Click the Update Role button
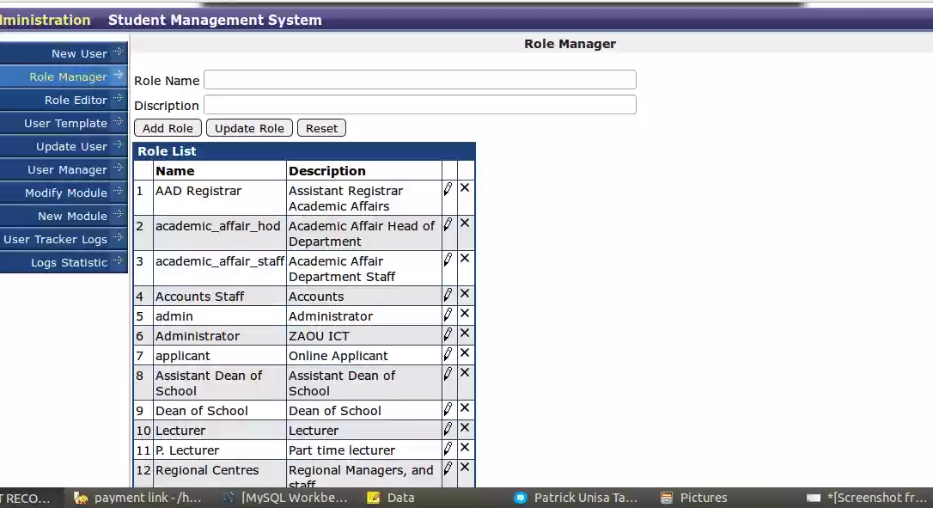This screenshot has height=508, width=933. pyautogui.click(x=248, y=127)
